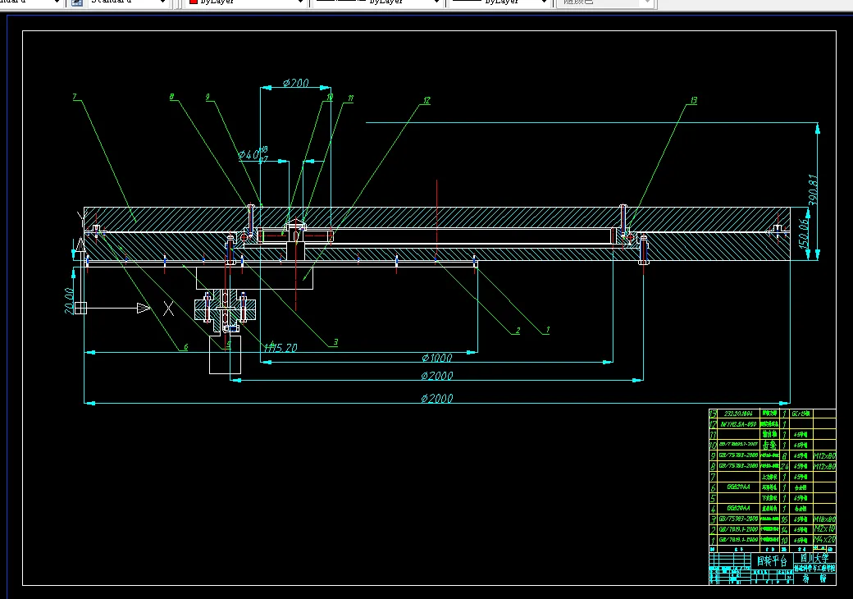Select the 150.06 vertical dimension
The height and width of the screenshot is (599, 853).
804,233
